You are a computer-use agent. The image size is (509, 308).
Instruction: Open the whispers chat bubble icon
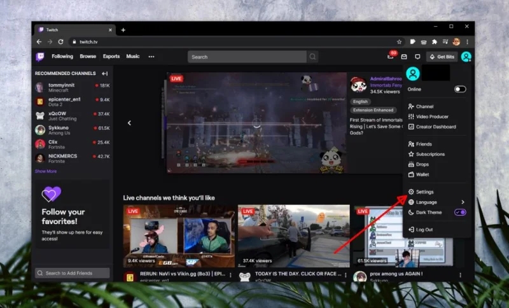[417, 57]
